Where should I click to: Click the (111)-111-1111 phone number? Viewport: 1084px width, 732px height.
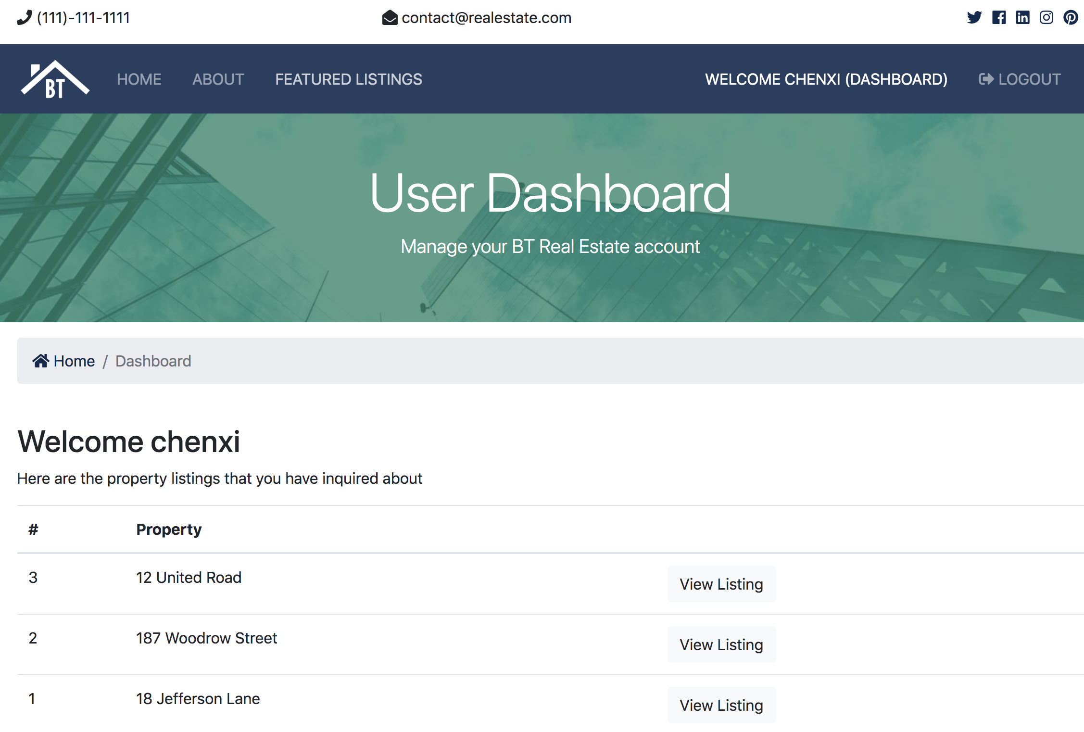83,18
